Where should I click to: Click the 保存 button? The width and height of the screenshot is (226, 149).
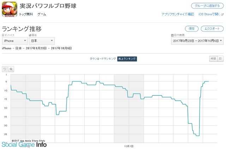[x=191, y=29]
